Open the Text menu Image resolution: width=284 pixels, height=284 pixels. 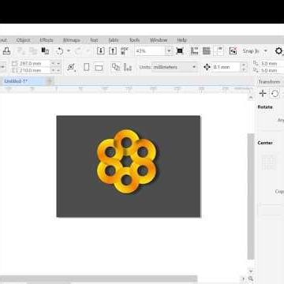94,40
